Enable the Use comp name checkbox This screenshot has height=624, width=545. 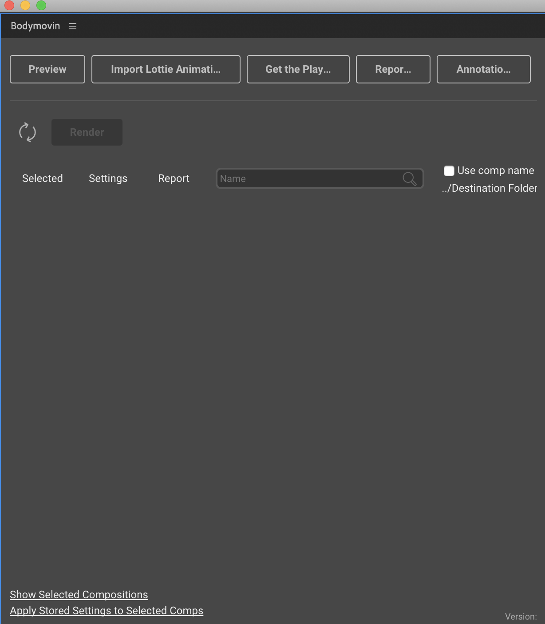[449, 170]
